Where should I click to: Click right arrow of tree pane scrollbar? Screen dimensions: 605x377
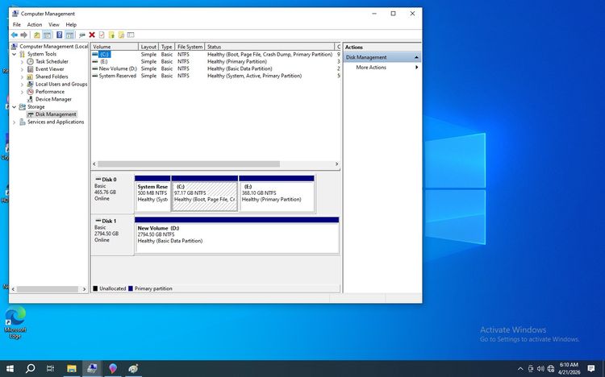point(84,289)
